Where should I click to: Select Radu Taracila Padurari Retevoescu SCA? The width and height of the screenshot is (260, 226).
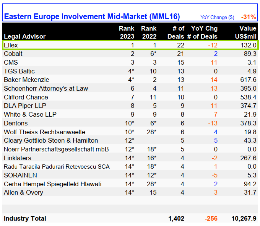(x=57, y=167)
